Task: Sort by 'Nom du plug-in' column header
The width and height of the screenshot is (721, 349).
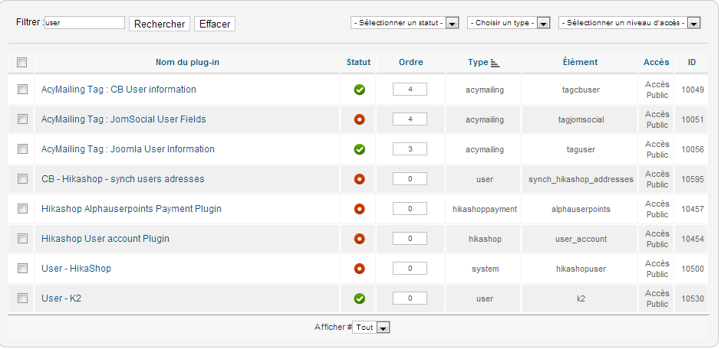Action: point(187,63)
